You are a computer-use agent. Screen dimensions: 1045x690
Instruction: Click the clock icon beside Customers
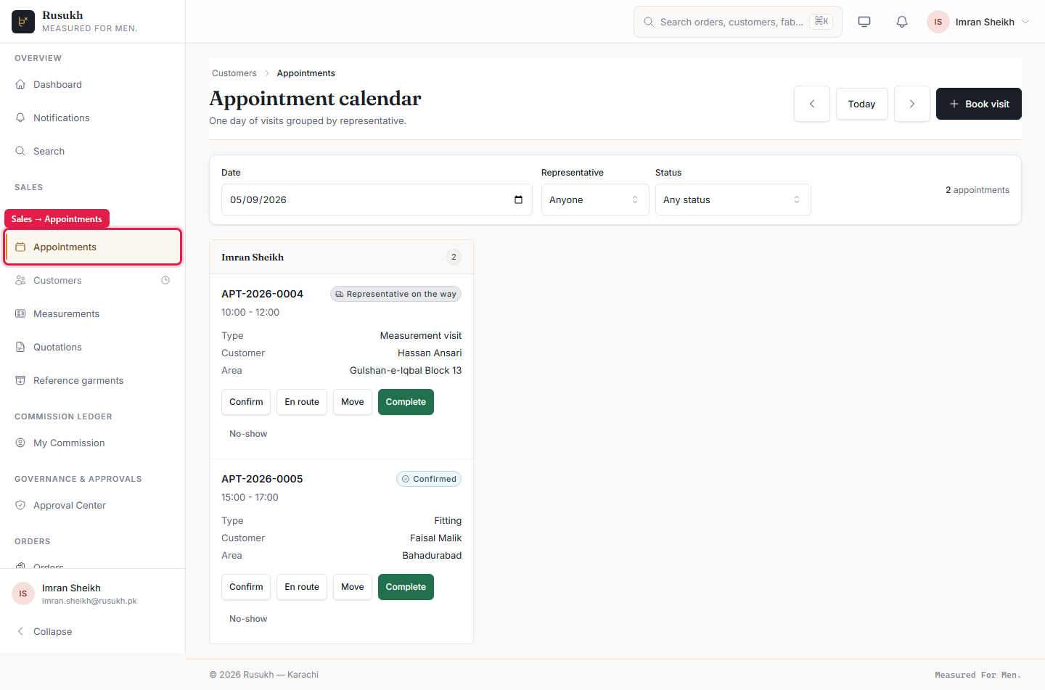[165, 280]
